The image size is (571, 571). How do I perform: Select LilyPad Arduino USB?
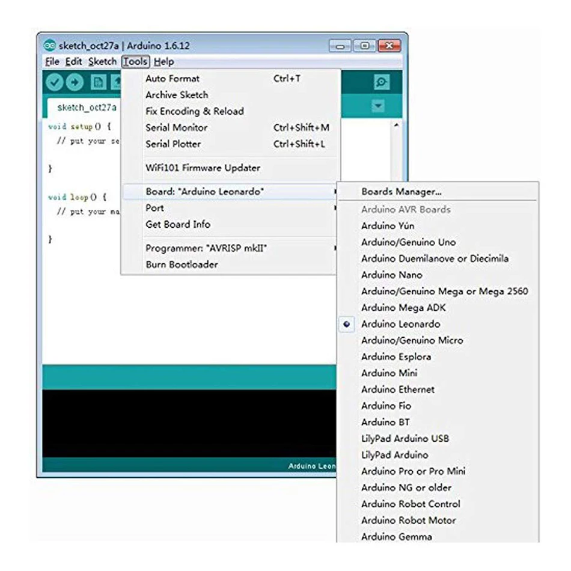pyautogui.click(x=438, y=438)
